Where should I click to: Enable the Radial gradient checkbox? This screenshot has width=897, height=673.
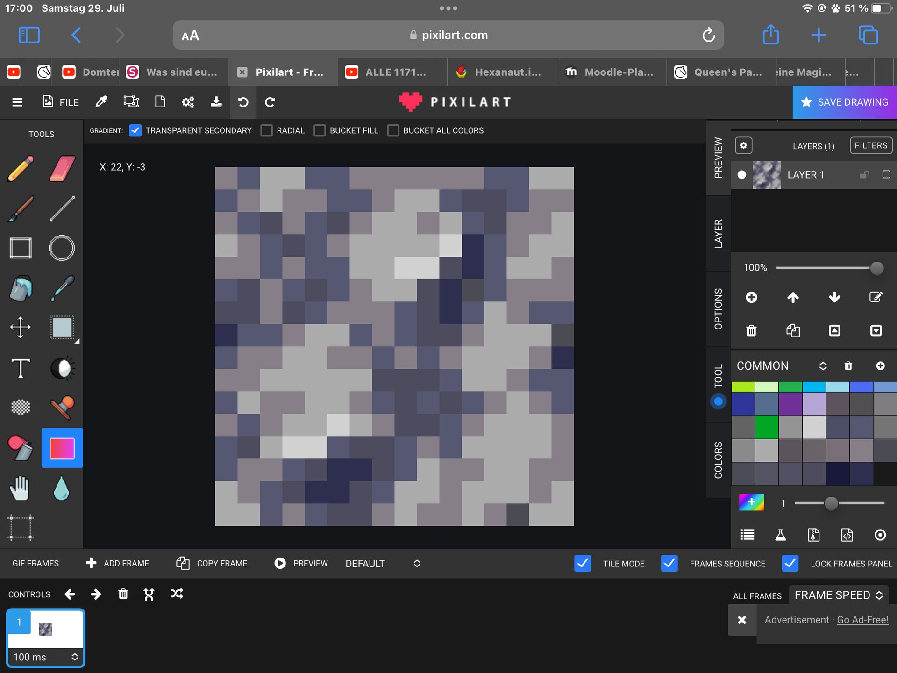click(x=267, y=130)
